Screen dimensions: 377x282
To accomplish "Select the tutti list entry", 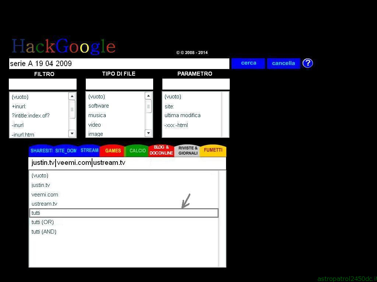I will tap(124, 213).
